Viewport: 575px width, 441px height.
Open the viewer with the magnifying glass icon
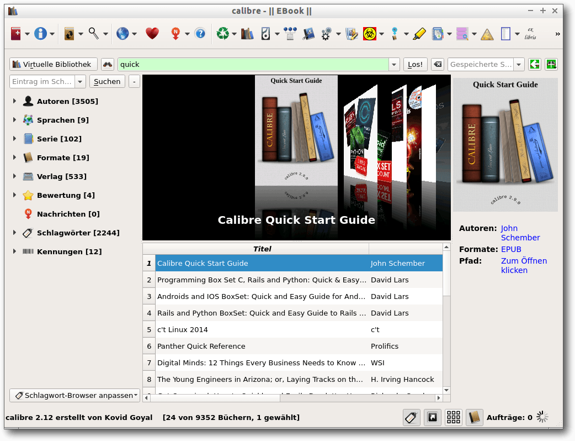93,34
